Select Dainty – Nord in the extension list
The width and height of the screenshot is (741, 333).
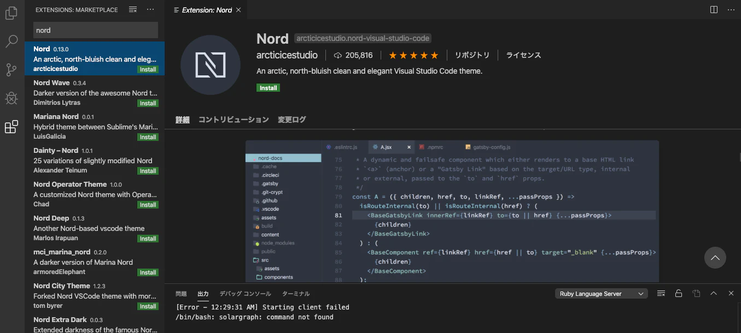pos(95,160)
